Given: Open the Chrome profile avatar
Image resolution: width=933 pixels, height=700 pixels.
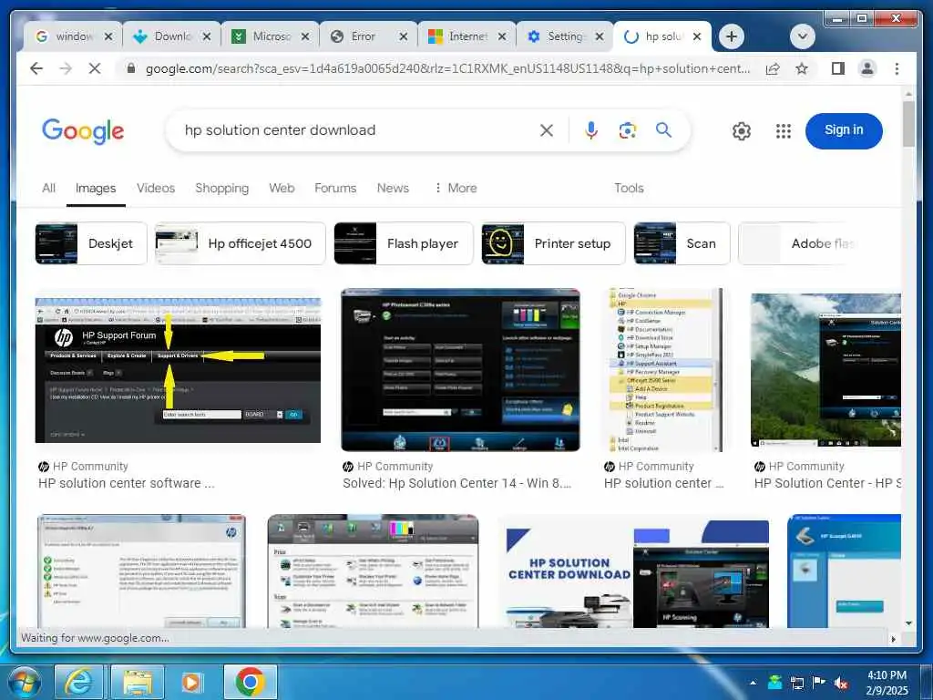Looking at the screenshot, I should coord(867,68).
